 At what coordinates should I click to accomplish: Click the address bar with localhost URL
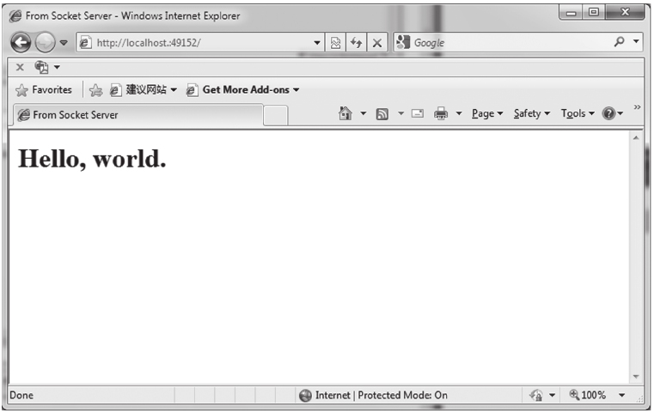(200, 43)
